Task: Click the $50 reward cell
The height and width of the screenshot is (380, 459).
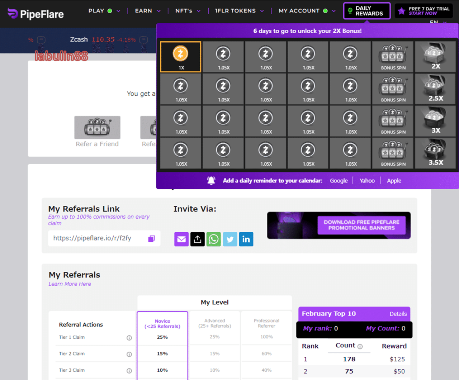Action: click(x=399, y=371)
